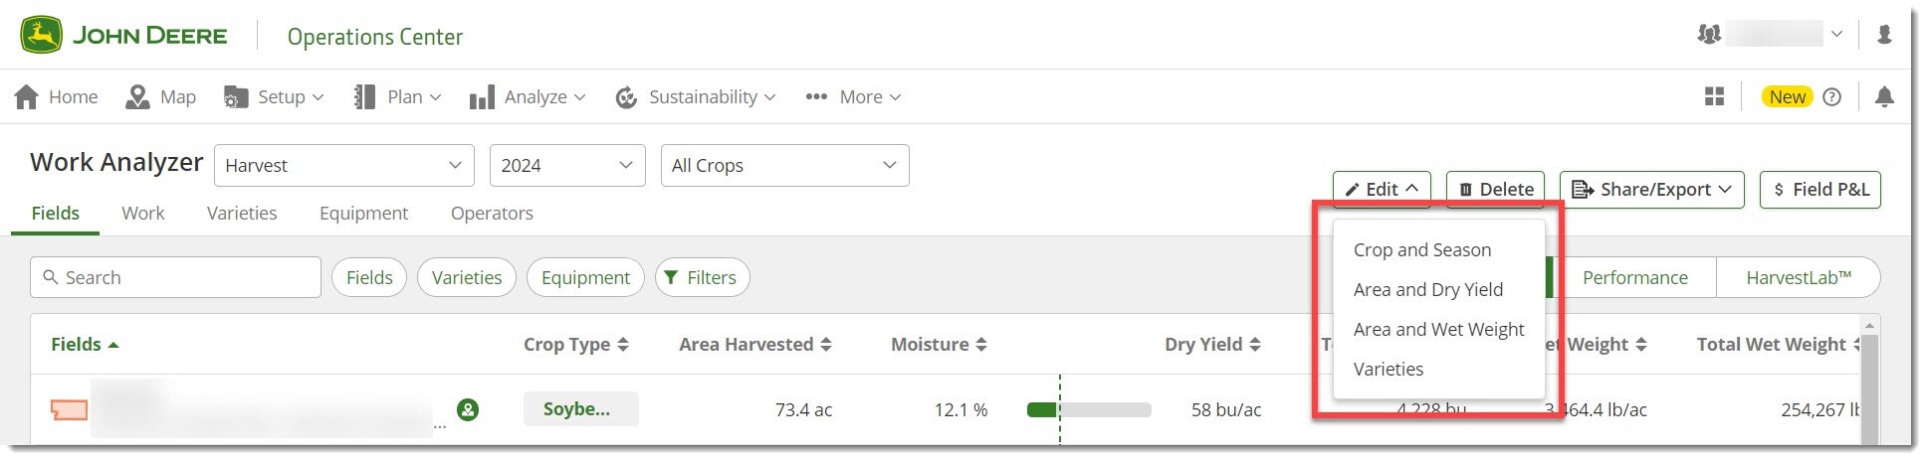Open the 2024 year dropdown
Screen dimensions: 1926x460
(x=567, y=165)
